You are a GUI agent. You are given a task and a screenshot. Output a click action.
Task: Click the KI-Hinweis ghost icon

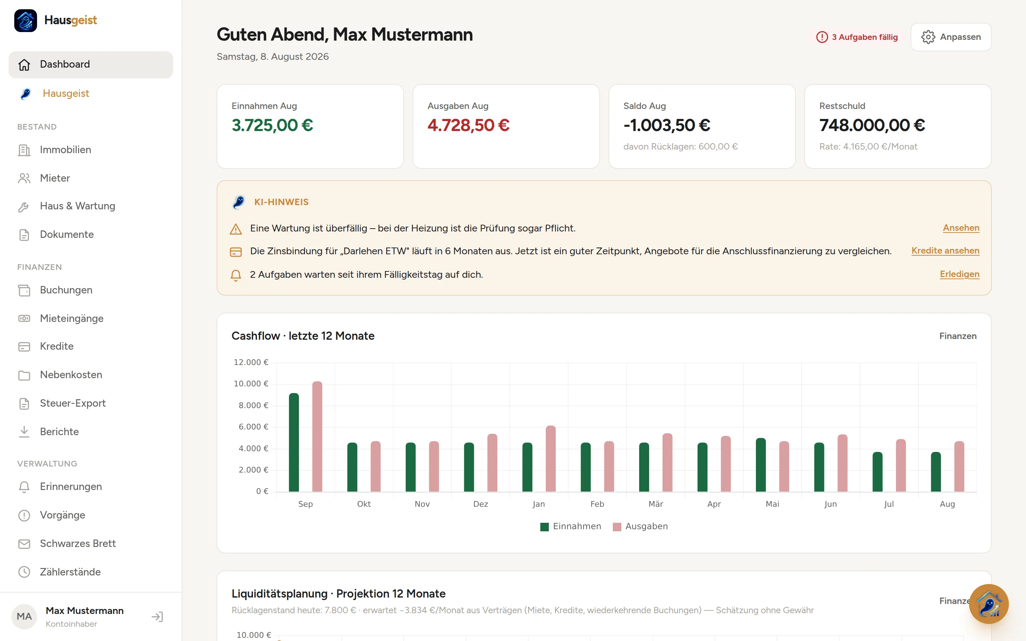click(239, 202)
